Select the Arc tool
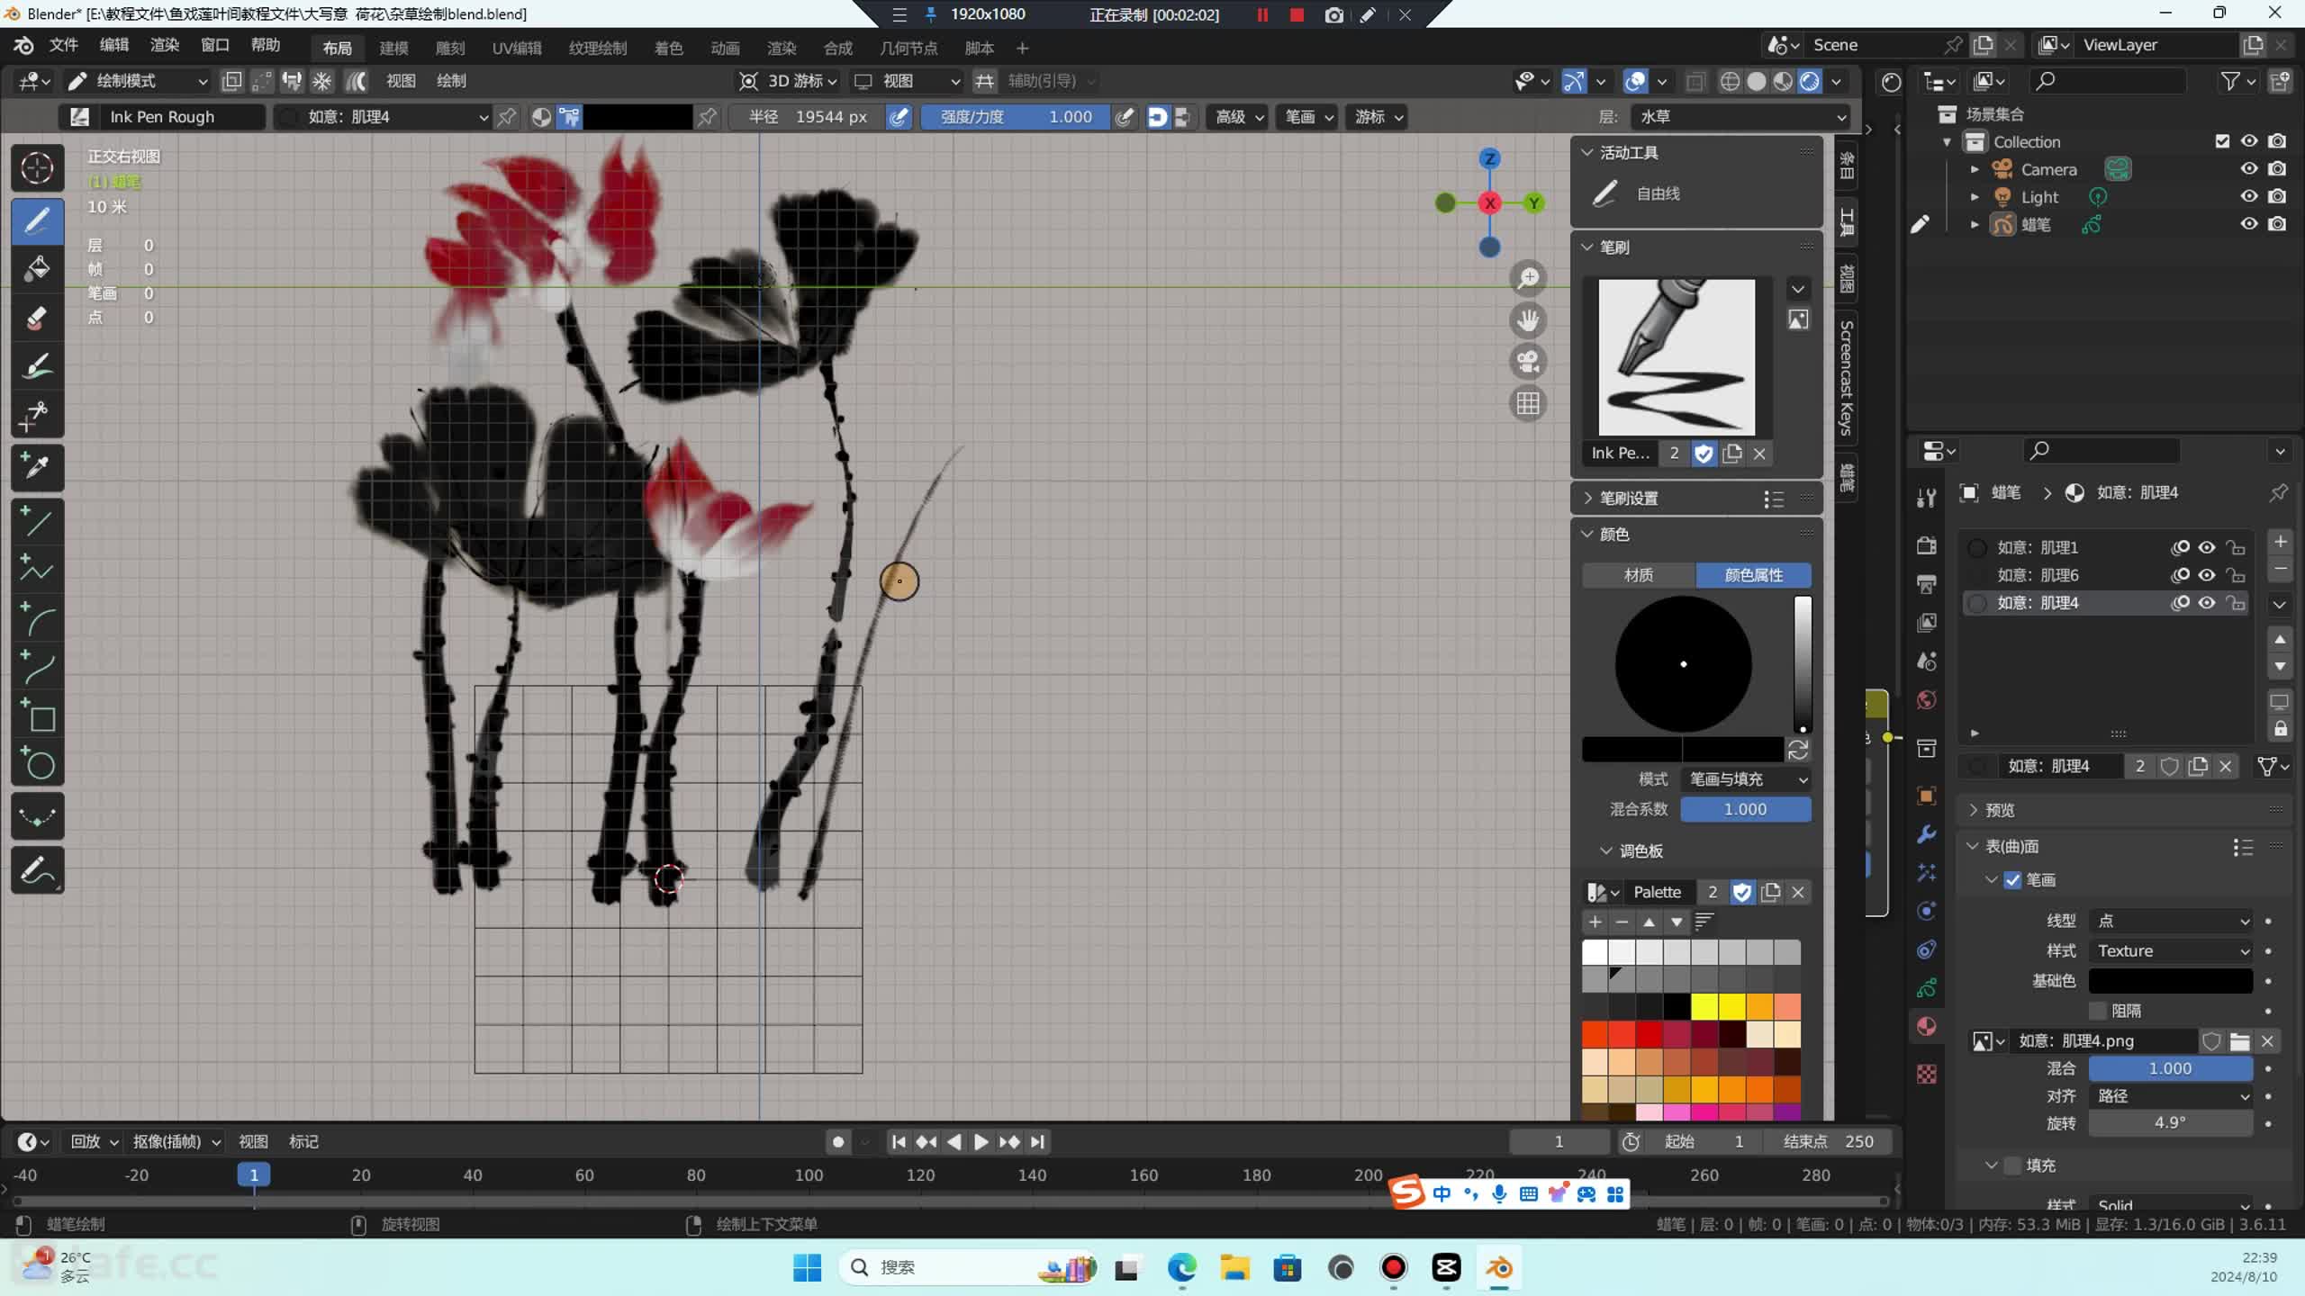This screenshot has height=1296, width=2305. (37, 618)
